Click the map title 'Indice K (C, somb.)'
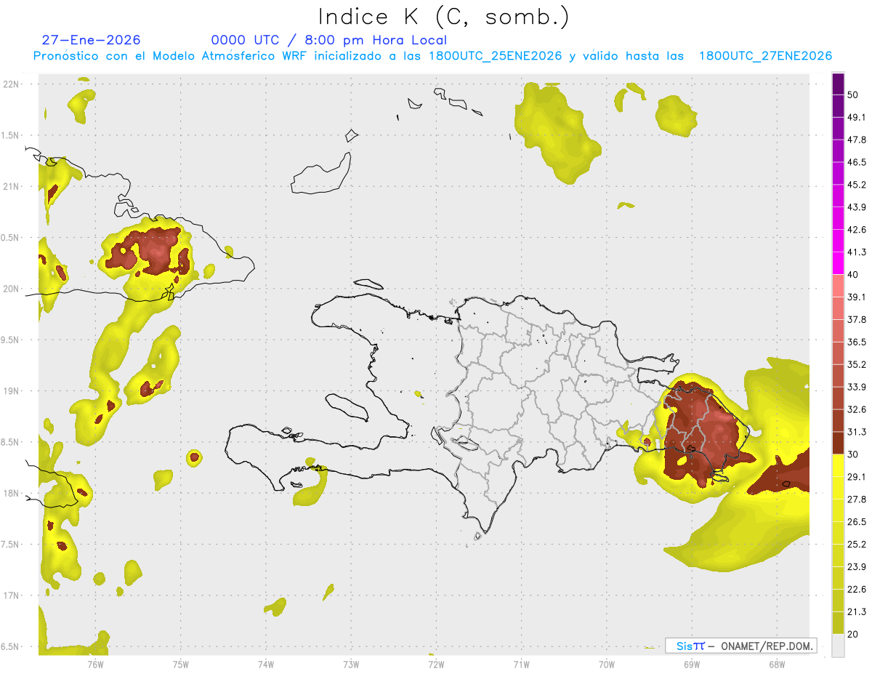872x674 pixels. pyautogui.click(x=444, y=17)
